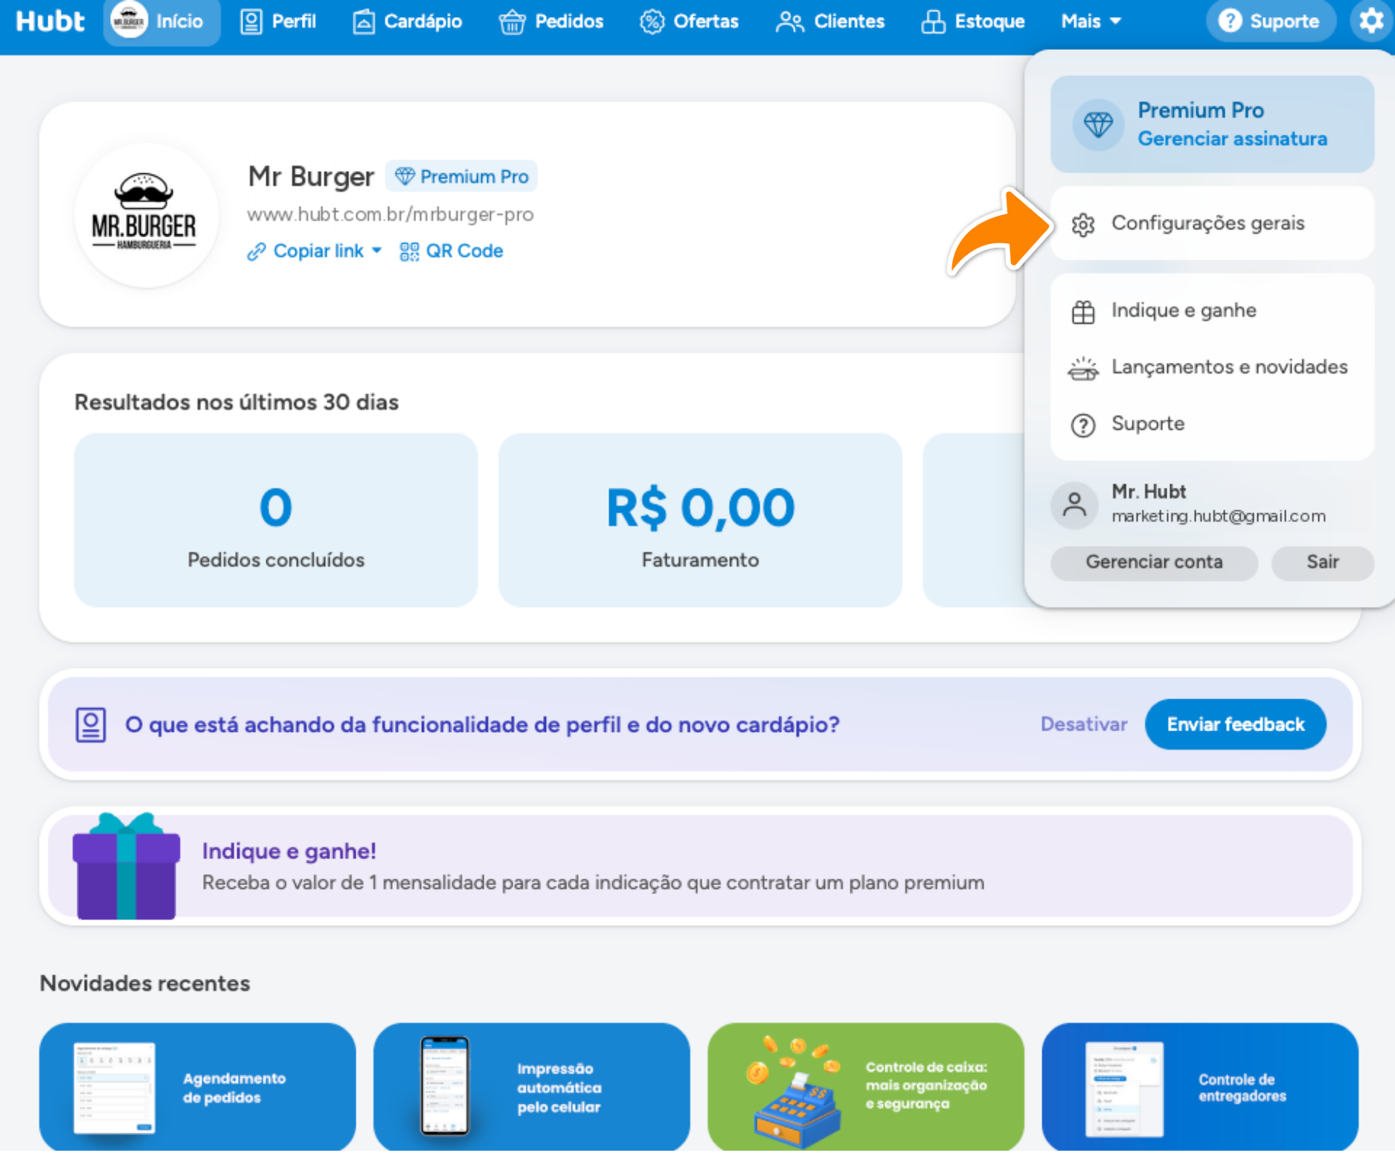Image resolution: width=1395 pixels, height=1153 pixels.
Task: Open the Clientes section
Action: 830,22
